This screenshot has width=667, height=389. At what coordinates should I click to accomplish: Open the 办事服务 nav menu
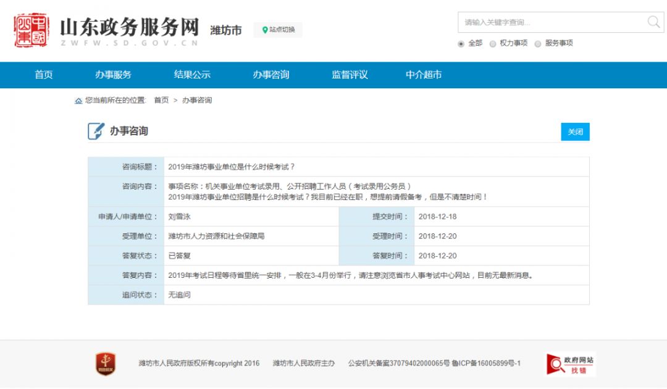113,75
